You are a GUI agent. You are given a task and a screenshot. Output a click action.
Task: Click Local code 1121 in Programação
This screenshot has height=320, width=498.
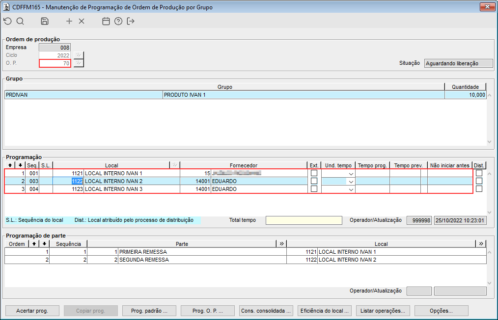(x=68, y=173)
